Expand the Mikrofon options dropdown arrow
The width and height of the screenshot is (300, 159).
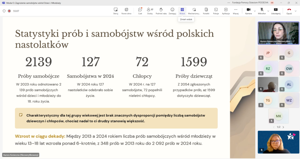pos(268,11)
